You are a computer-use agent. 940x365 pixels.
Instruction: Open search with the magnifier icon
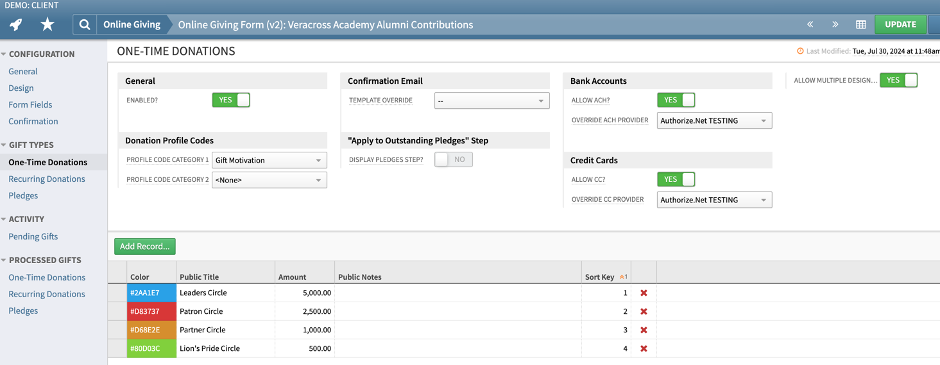(84, 24)
